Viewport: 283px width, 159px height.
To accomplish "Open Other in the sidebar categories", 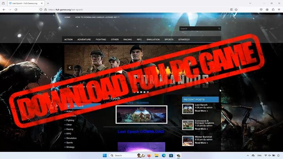I will click(69, 125).
